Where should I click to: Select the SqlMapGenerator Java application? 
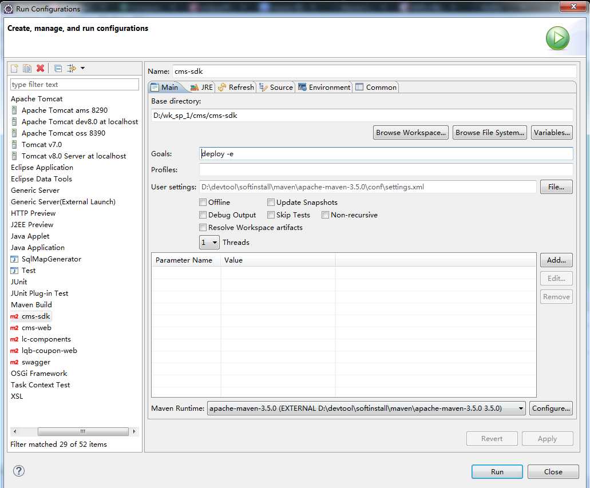click(x=46, y=259)
